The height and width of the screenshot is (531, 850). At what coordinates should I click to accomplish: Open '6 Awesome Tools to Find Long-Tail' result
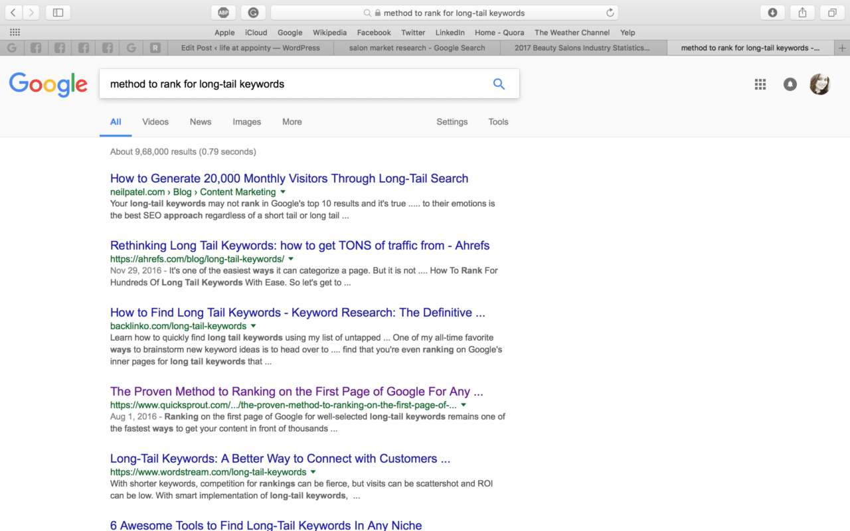click(266, 525)
